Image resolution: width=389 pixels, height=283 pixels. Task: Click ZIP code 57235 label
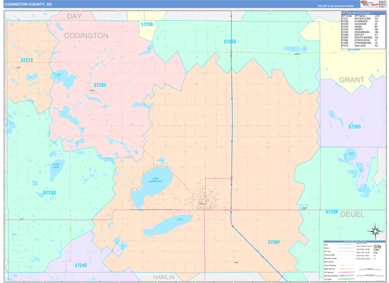(100, 85)
